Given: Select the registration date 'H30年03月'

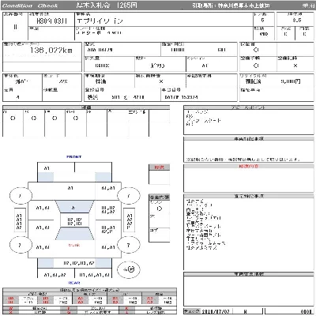Looking at the screenshot, I should [x=51, y=21].
